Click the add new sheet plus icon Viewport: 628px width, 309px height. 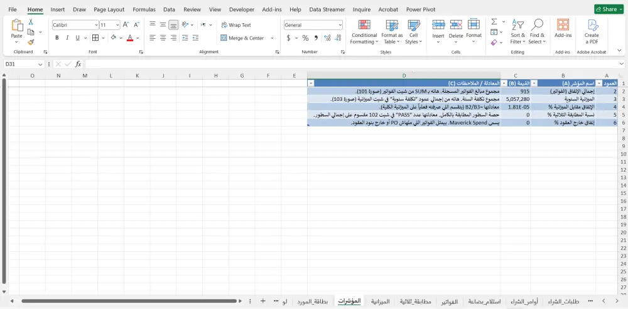pos(263,301)
